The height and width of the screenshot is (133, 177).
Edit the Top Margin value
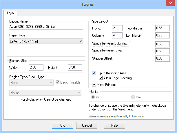point(163,28)
